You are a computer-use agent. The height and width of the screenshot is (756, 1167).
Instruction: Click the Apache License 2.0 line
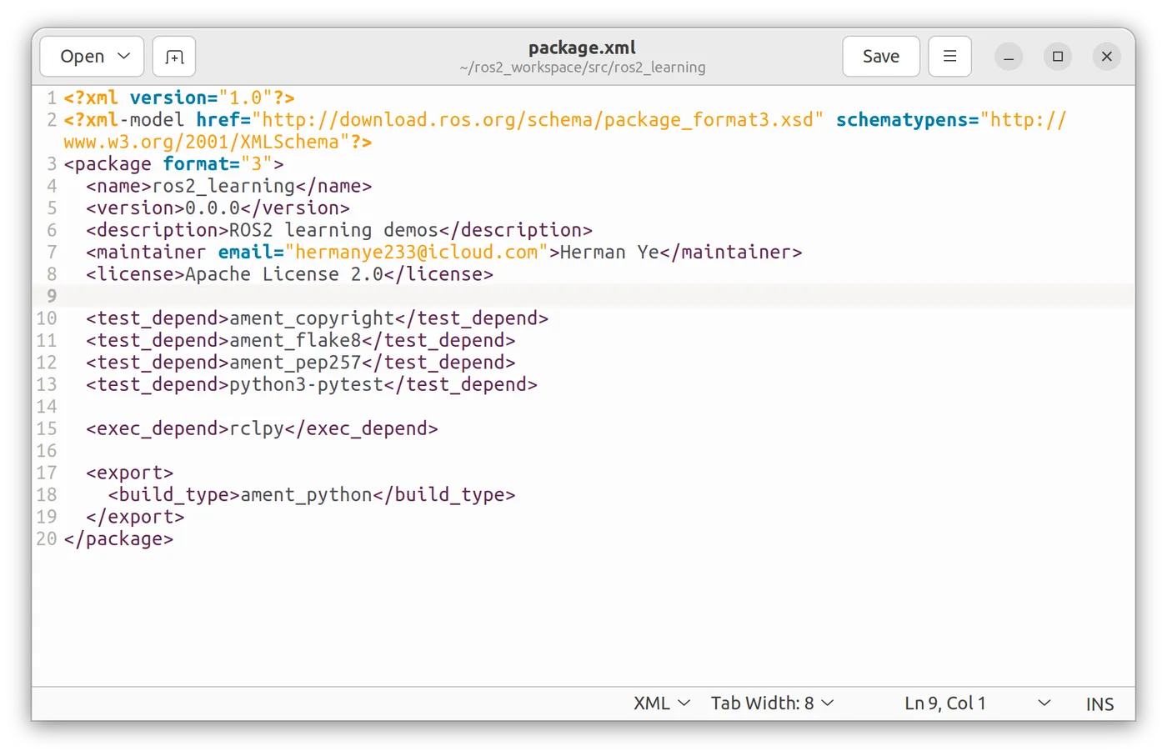point(289,274)
